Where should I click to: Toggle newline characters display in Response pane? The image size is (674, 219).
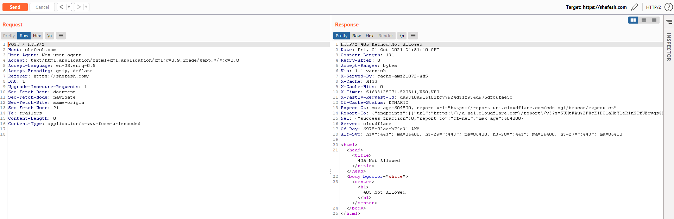tap(402, 36)
